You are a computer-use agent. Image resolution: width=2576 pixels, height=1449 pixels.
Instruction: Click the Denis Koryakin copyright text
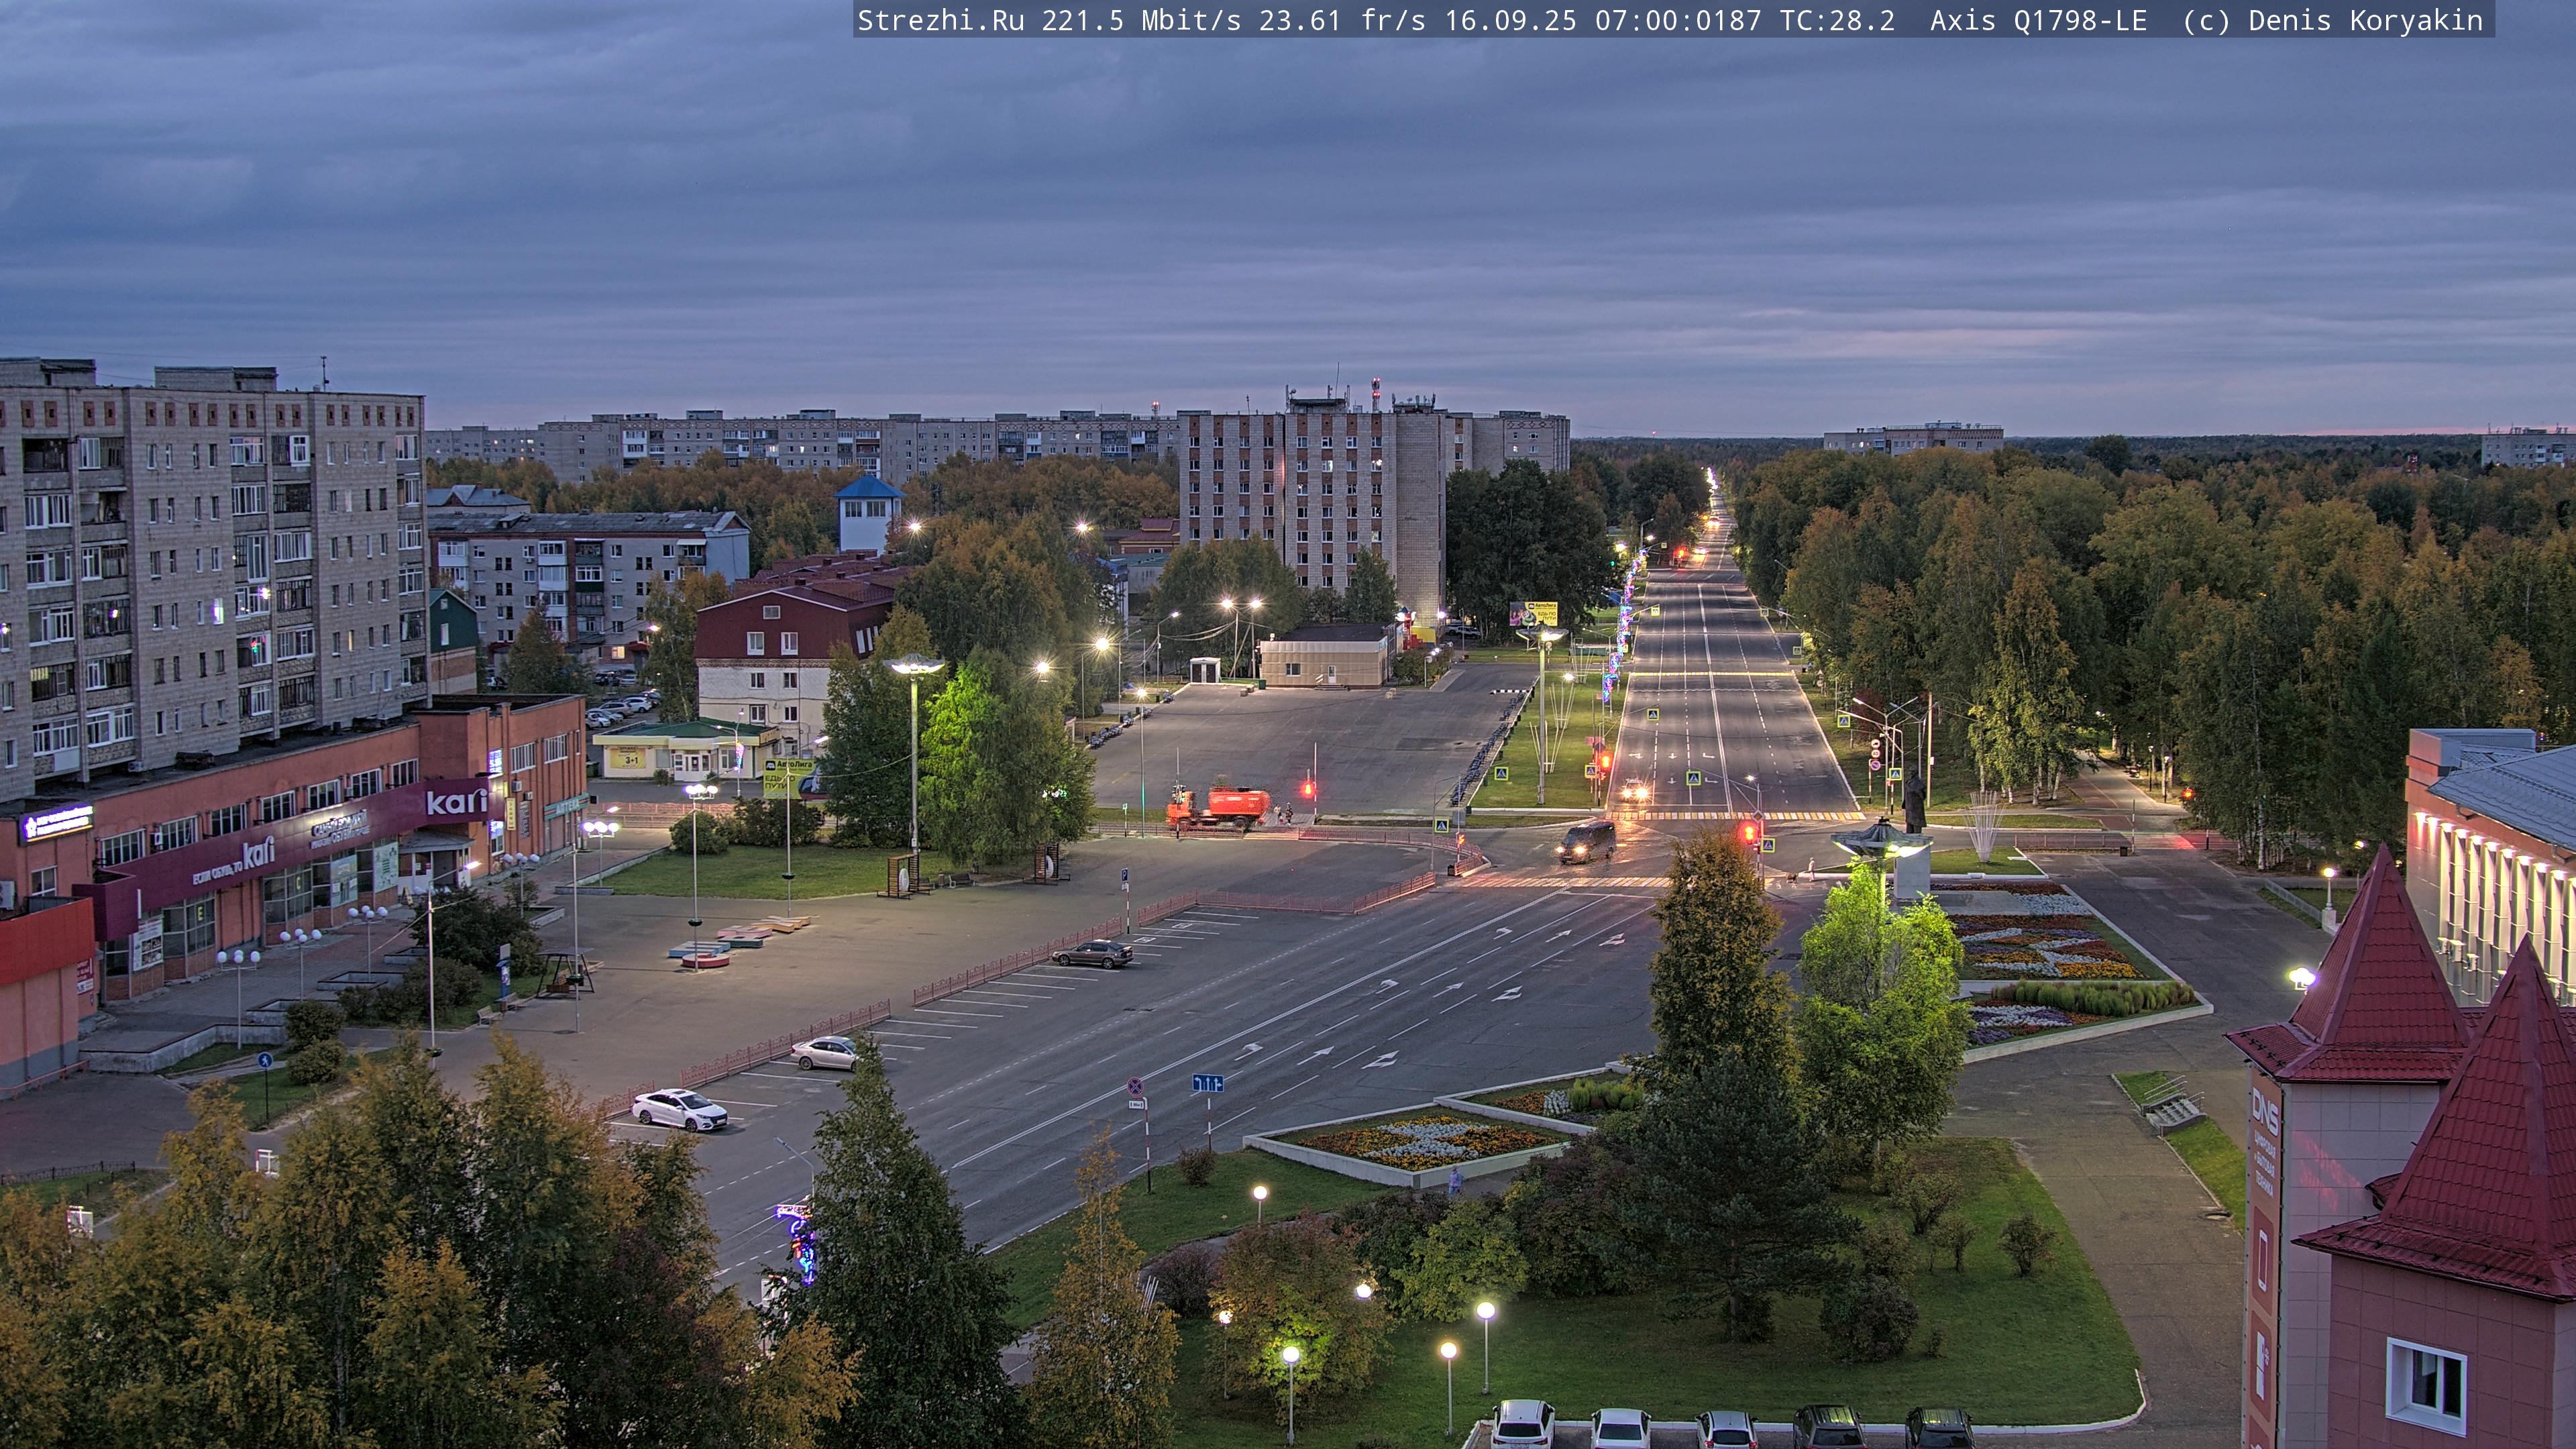click(2332, 20)
